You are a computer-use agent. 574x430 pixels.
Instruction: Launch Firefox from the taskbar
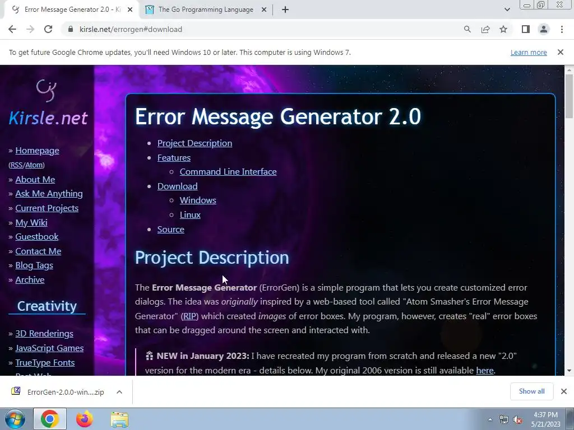click(84, 419)
